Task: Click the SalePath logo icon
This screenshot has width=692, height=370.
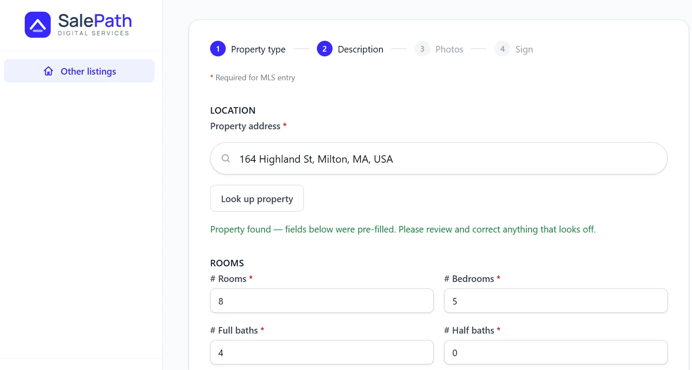Action: (x=38, y=25)
